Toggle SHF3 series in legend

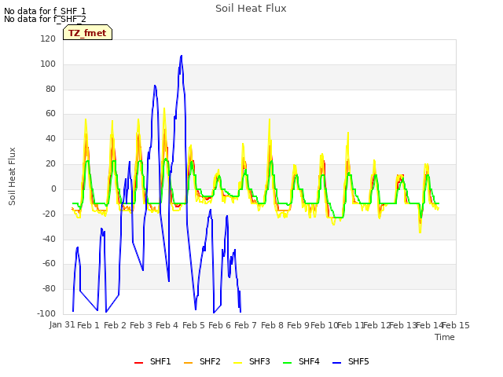click(x=251, y=361)
